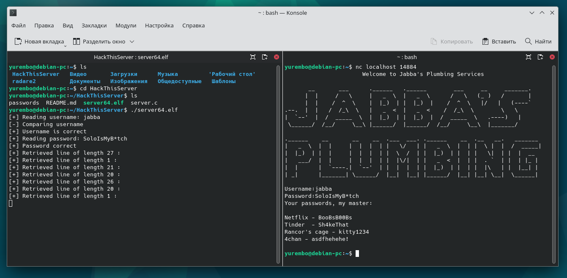Click the Разделить окно button

tap(99, 41)
